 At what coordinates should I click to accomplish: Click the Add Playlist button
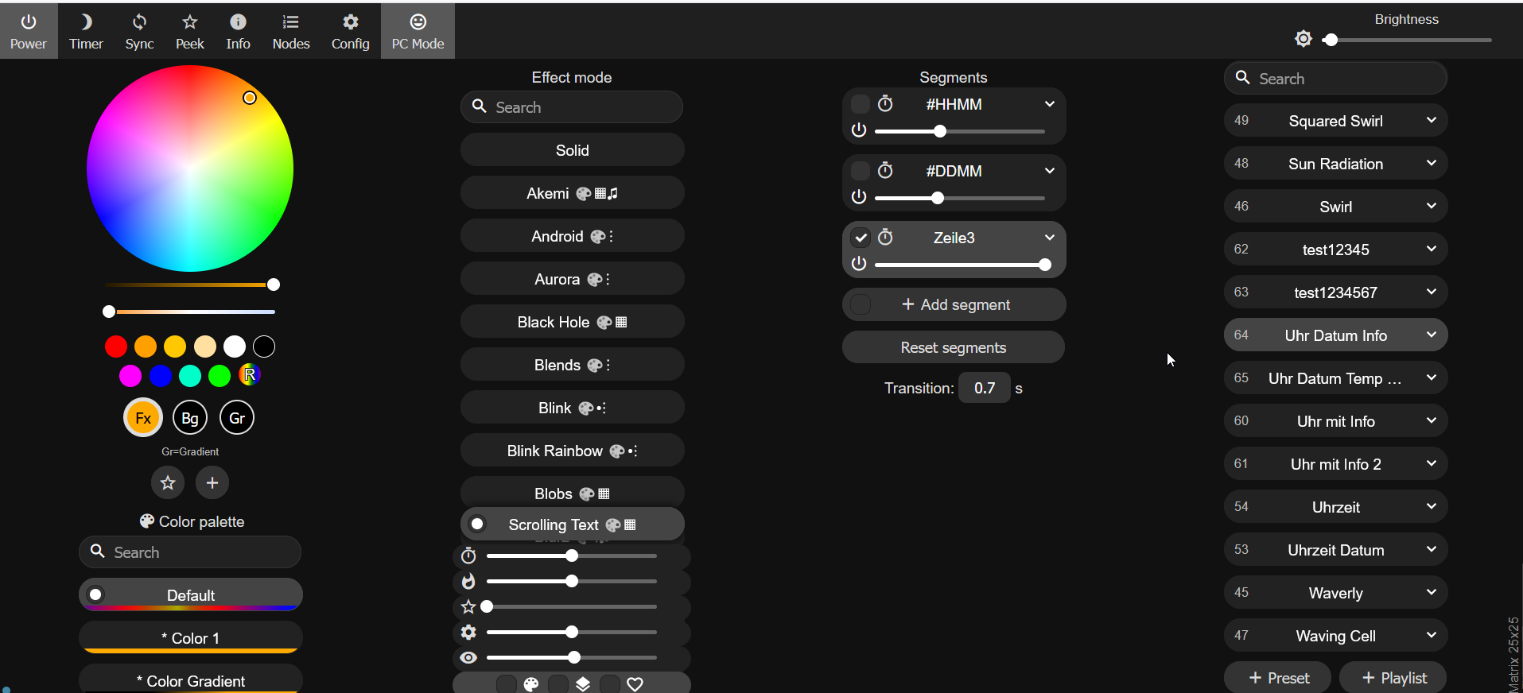point(1393,678)
